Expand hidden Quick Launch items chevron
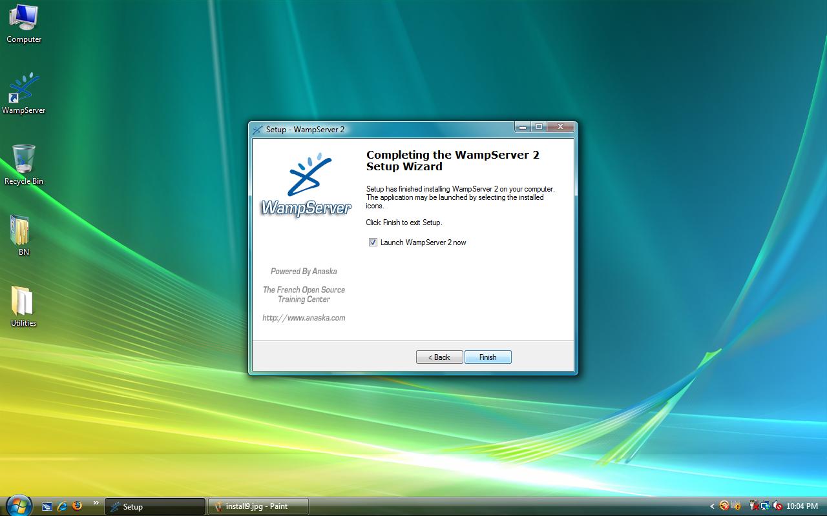The height and width of the screenshot is (516, 827). point(96,503)
